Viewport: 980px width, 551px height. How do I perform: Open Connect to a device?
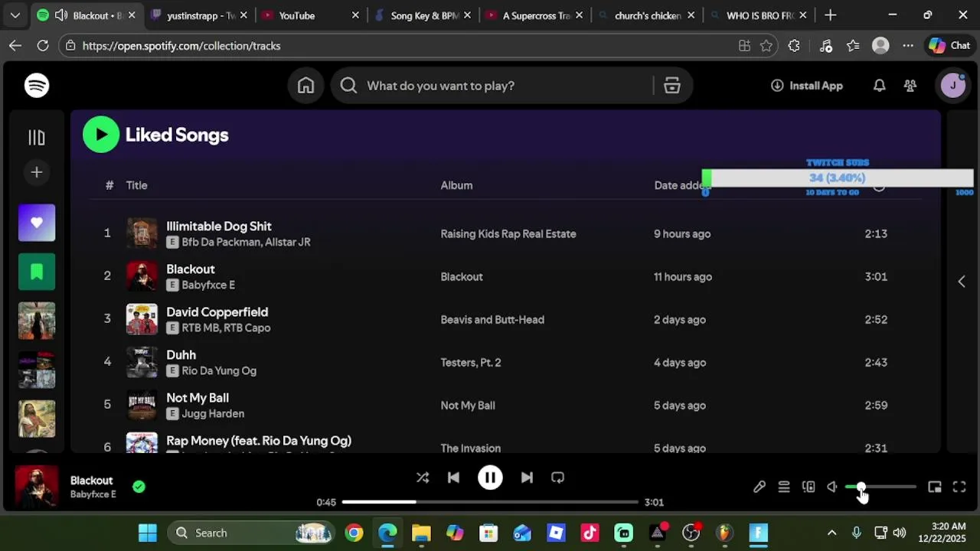tap(808, 487)
